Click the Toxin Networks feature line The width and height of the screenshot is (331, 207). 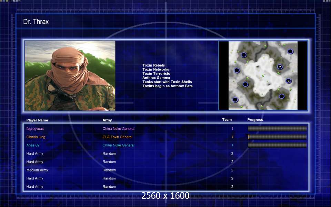point(156,69)
